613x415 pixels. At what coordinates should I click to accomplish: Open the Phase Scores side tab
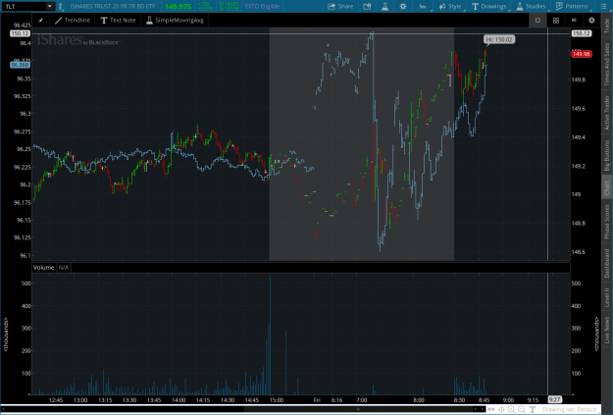[x=606, y=222]
